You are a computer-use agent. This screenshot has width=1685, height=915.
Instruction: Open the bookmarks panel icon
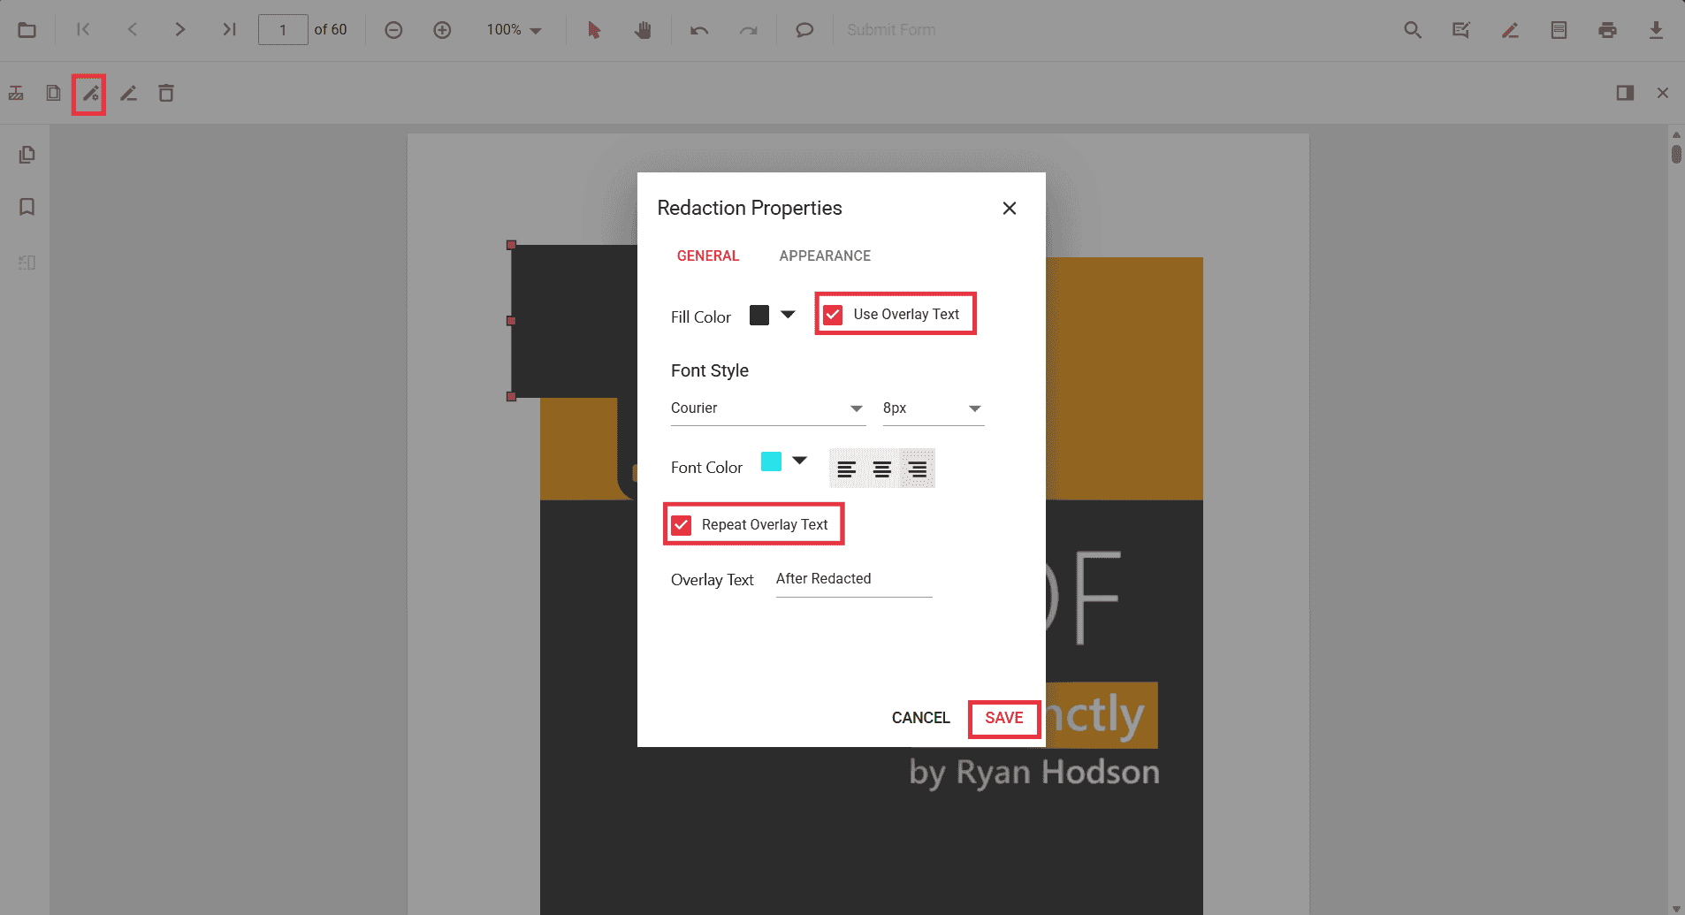[27, 207]
